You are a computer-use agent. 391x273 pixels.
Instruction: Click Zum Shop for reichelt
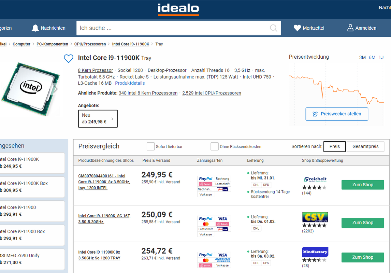pos(363,185)
